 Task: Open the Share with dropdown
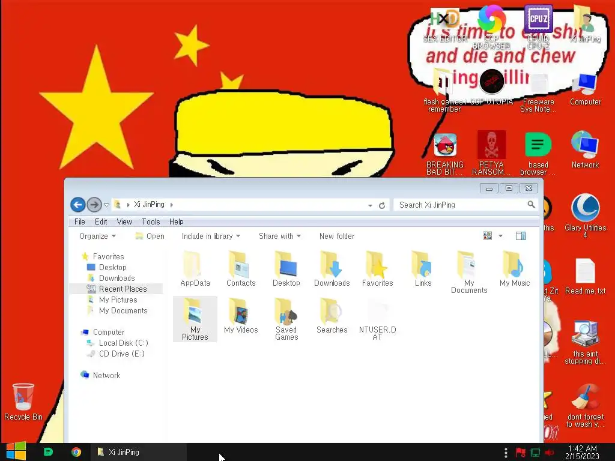(280, 236)
